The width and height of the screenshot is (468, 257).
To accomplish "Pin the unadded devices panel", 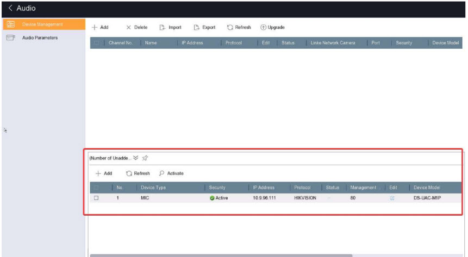I will (145, 158).
